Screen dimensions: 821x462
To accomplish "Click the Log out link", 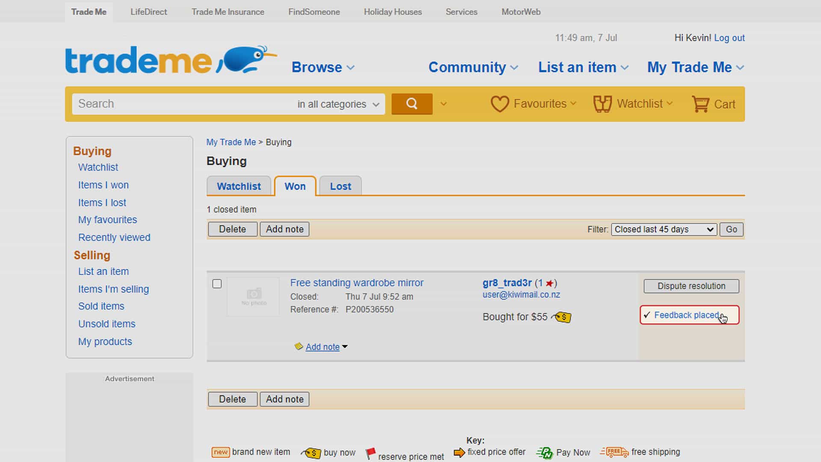I will pyautogui.click(x=729, y=38).
